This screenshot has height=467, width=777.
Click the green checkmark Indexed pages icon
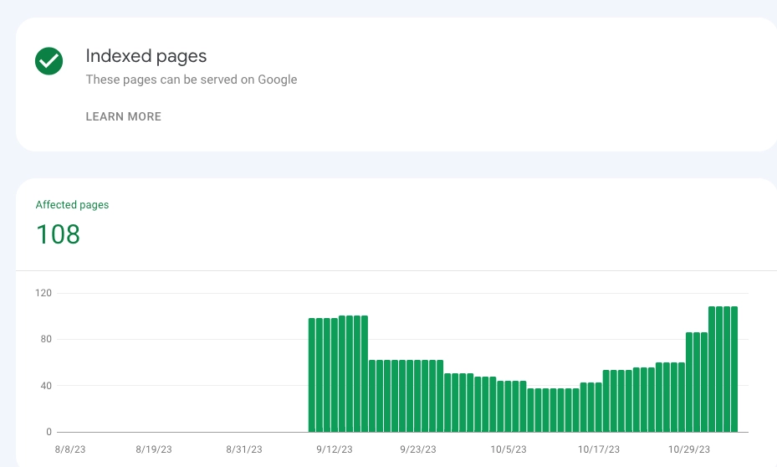tap(49, 61)
